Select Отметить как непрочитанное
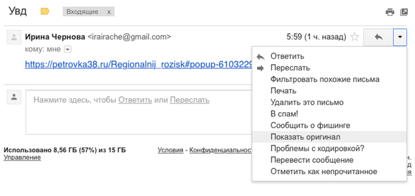The height and width of the screenshot is (196, 415). click(324, 171)
